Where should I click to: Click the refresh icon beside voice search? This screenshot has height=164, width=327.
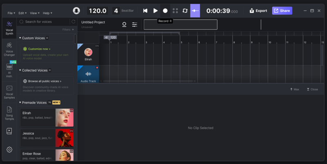[x=74, y=22]
